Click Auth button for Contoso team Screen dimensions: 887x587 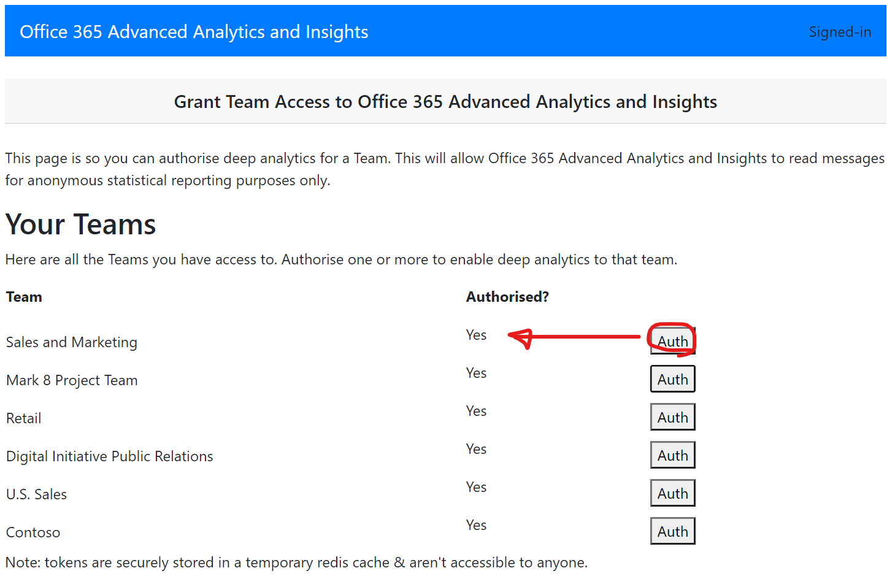tap(672, 532)
